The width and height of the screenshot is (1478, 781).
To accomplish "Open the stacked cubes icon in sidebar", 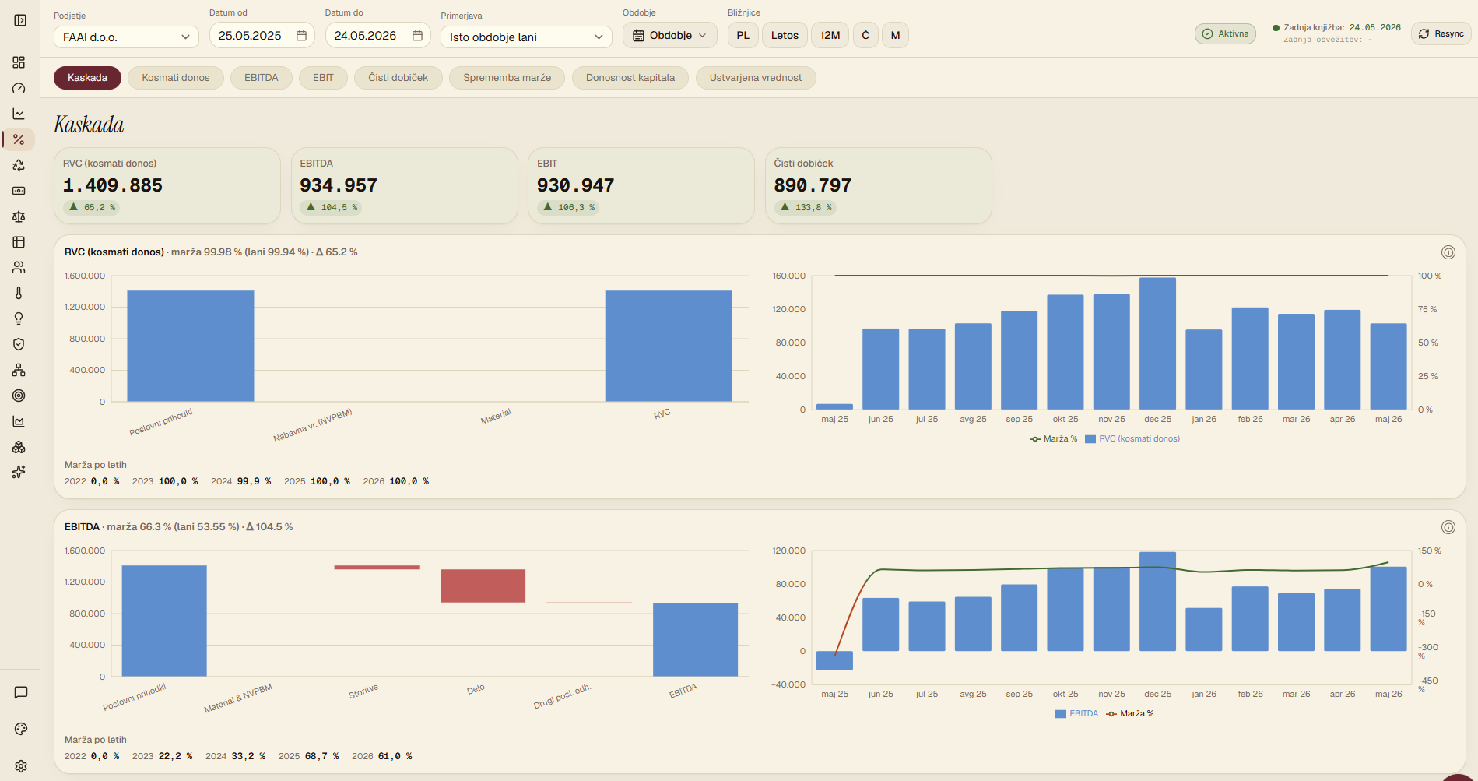I will pyautogui.click(x=19, y=447).
